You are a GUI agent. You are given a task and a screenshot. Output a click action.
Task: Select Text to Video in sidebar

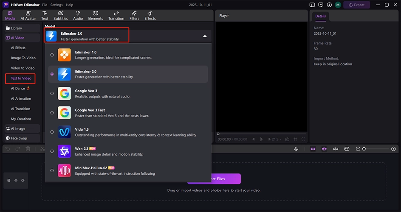point(21,78)
